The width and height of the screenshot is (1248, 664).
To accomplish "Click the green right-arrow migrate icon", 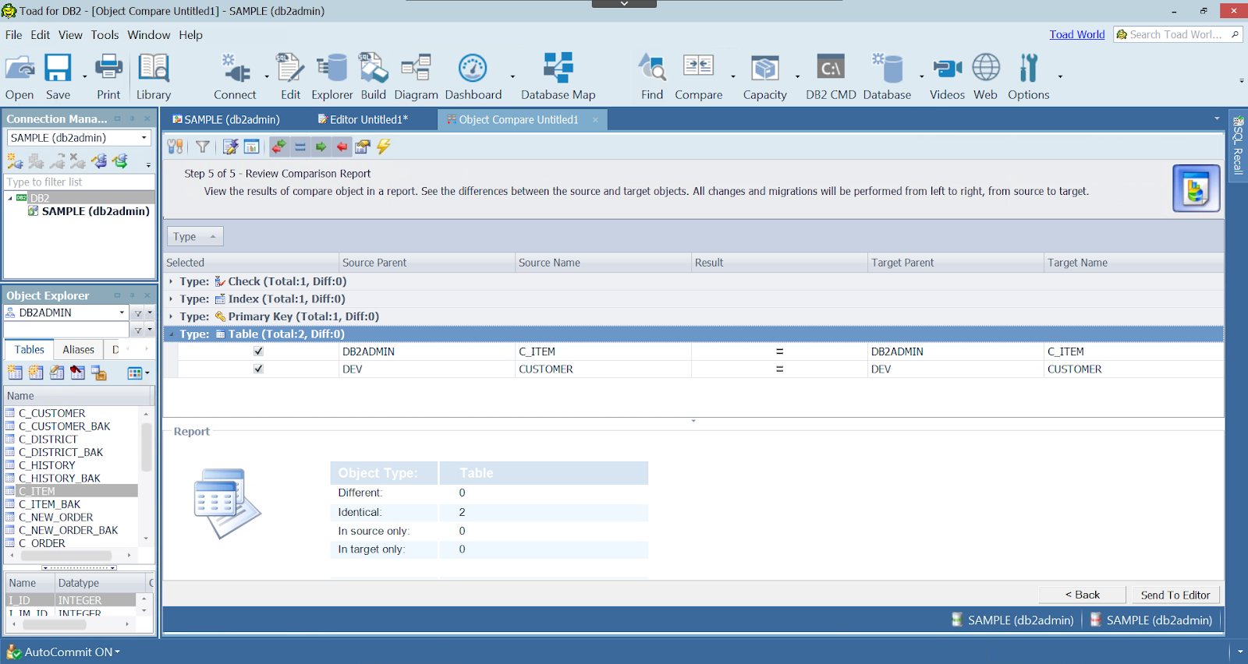I will 321,147.
